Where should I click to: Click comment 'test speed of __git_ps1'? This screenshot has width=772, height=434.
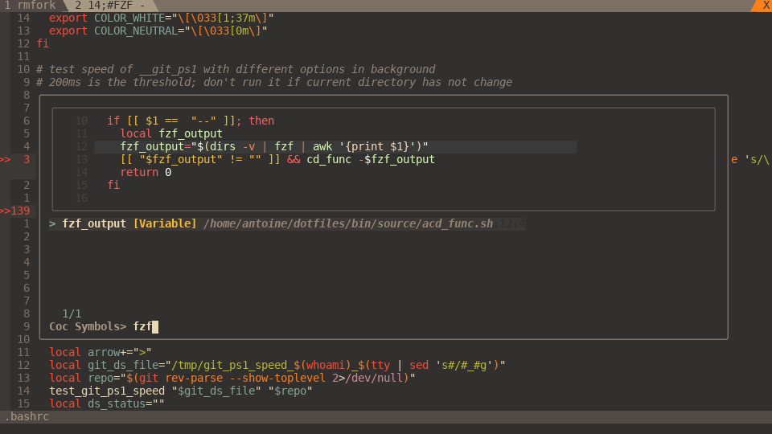tap(236, 69)
